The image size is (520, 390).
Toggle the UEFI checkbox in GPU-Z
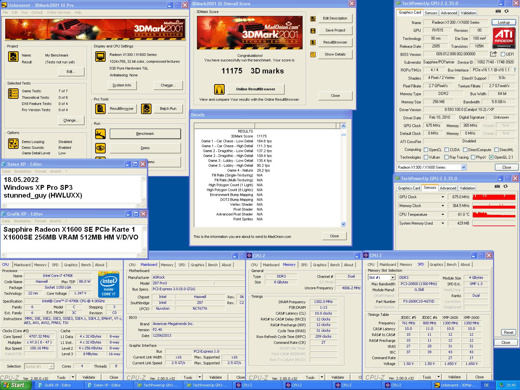click(x=503, y=54)
